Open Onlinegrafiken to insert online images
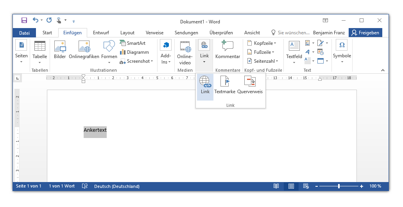403x207 pixels. [x=84, y=50]
